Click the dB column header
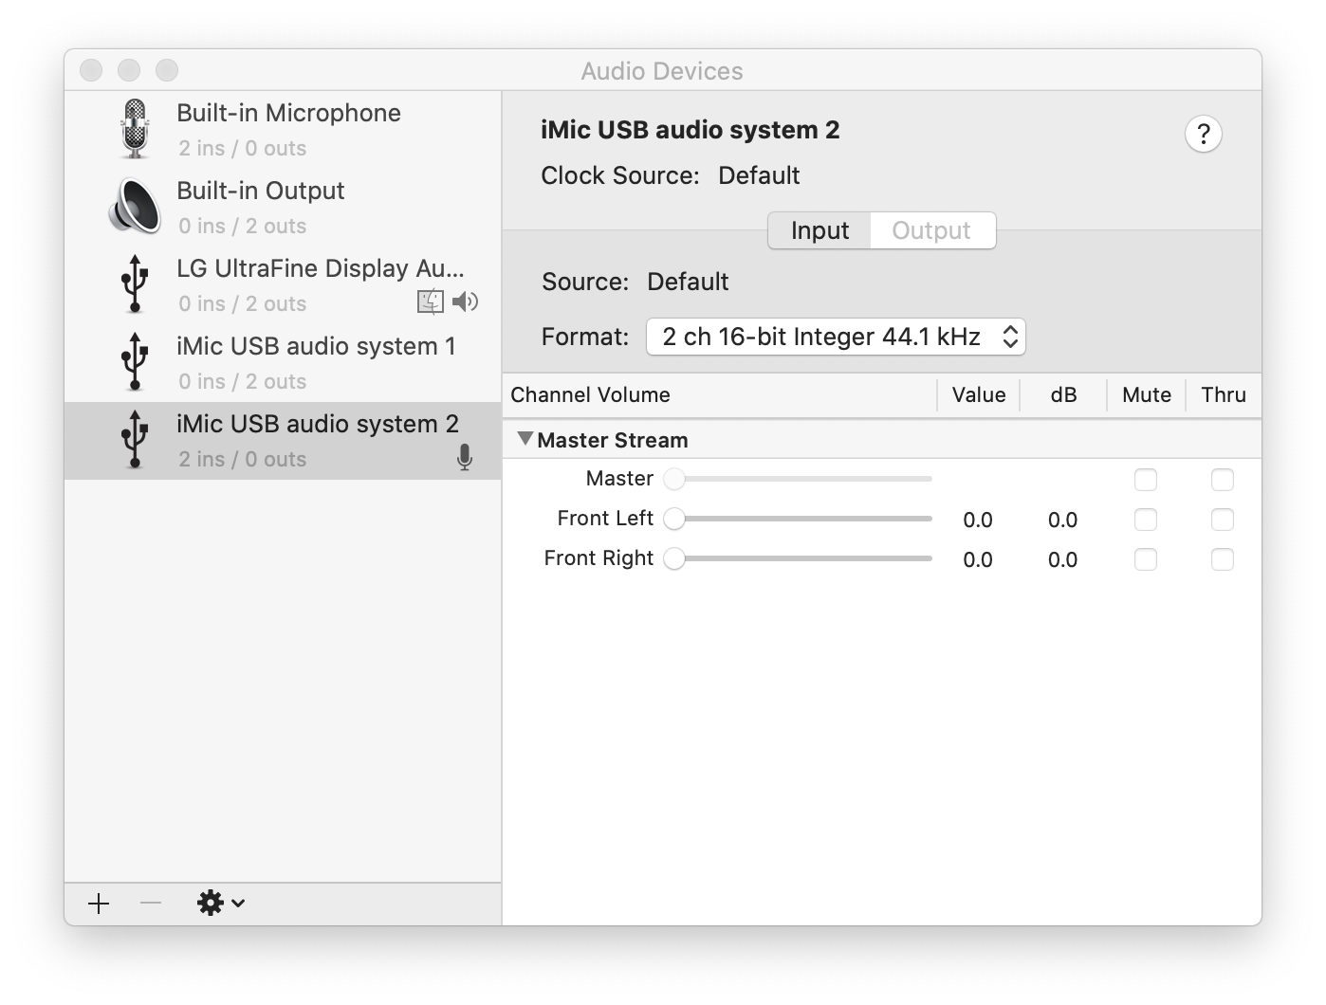Image resolution: width=1326 pixels, height=1005 pixels. [1063, 394]
